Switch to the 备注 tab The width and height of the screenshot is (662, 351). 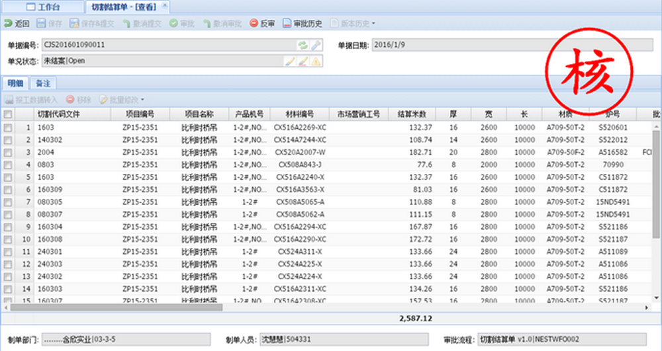pos(43,83)
